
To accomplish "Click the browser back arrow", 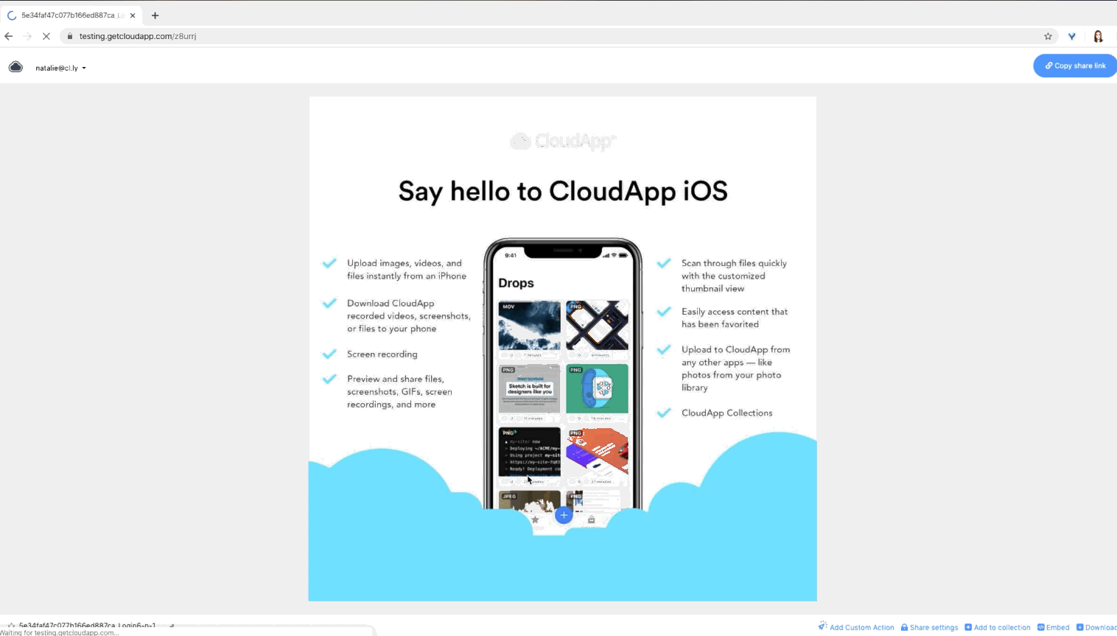I will tap(9, 36).
